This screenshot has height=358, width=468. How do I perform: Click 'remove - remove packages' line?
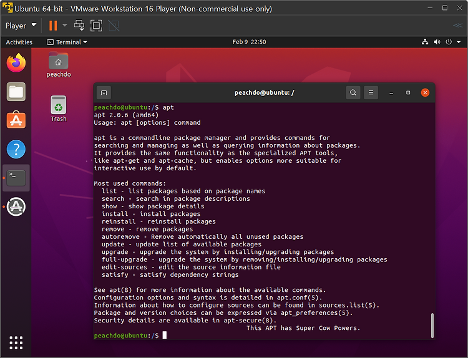pos(147,229)
